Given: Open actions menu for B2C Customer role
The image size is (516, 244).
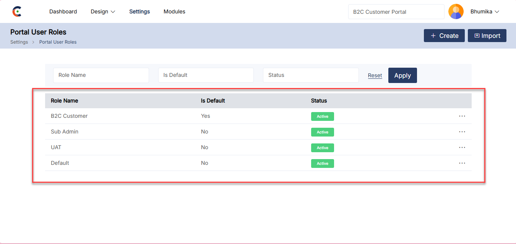Looking at the screenshot, I should (462, 116).
